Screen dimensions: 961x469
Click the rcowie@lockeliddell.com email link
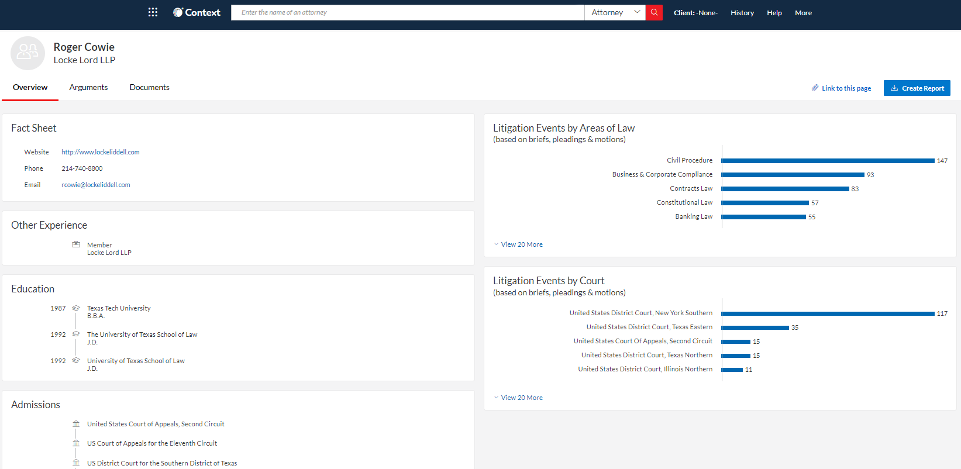click(96, 185)
